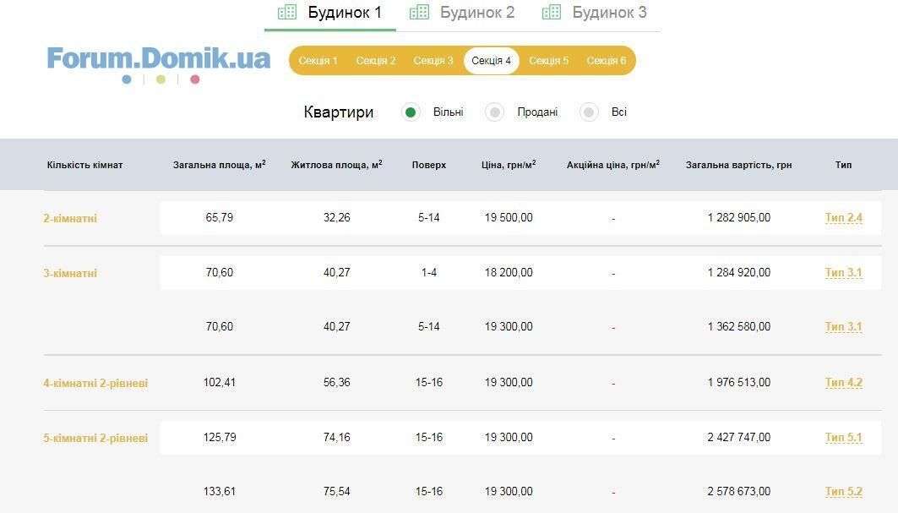The height and width of the screenshot is (513, 898).
Task: Click the Forum.Domik.ua logo
Action: (159, 59)
